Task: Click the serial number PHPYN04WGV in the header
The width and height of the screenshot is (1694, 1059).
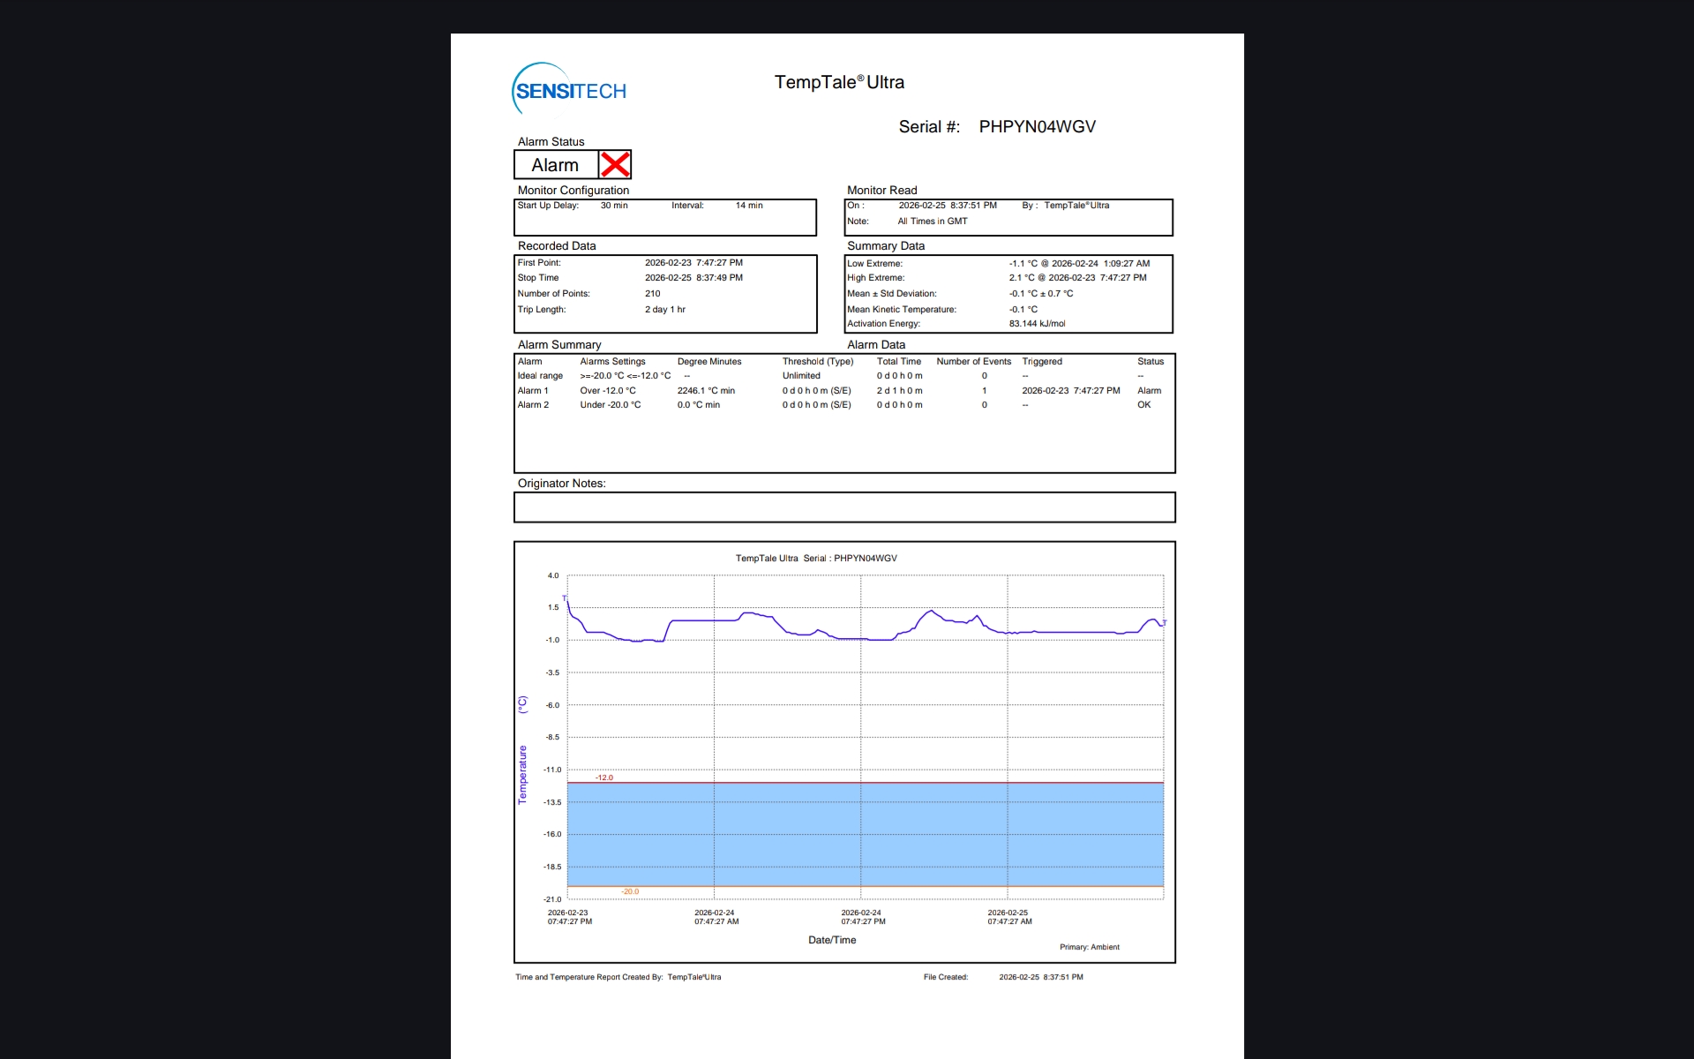Action: coord(1037,127)
